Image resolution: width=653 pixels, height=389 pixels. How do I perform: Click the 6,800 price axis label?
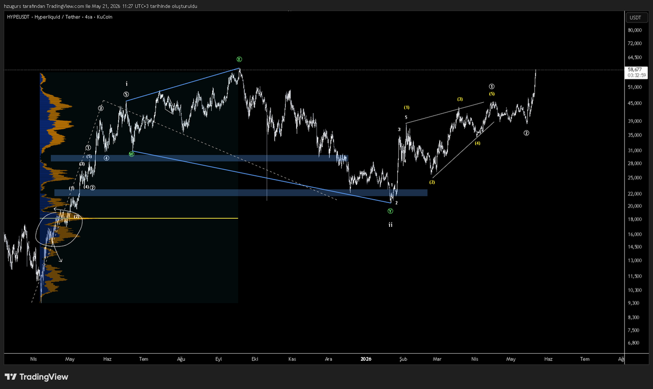coord(633,343)
